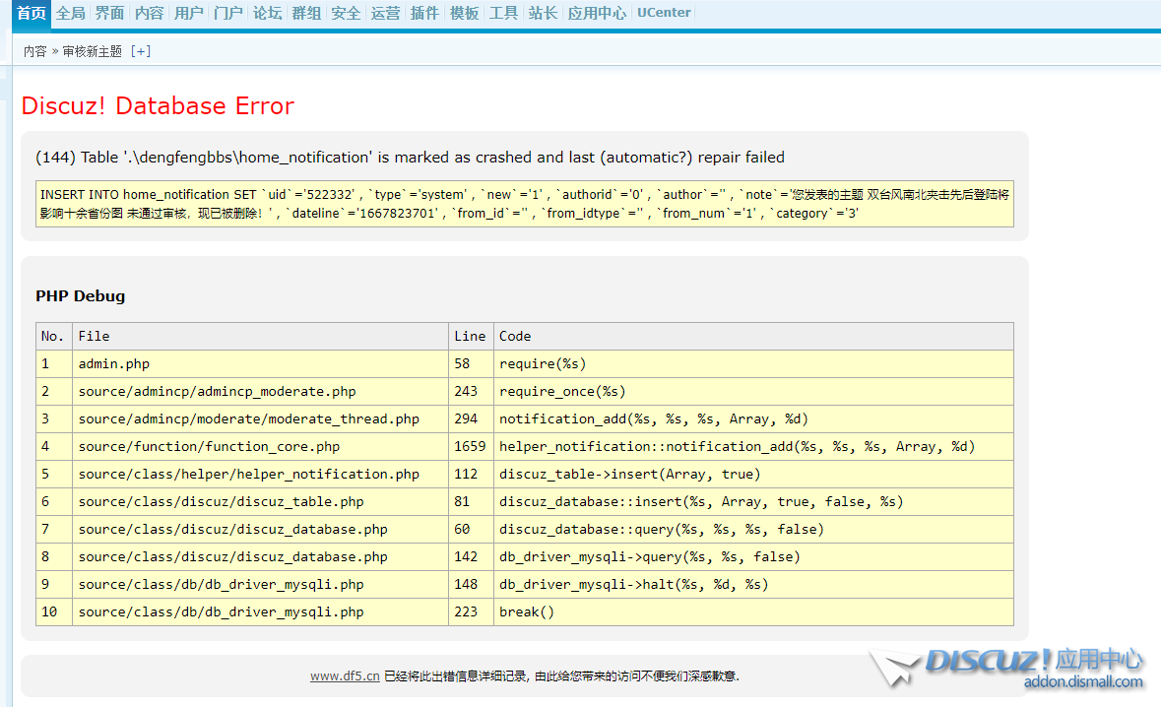Viewport: 1161px width, 707px height.
Task: Click the [+] add shortcut link
Action: point(141,51)
